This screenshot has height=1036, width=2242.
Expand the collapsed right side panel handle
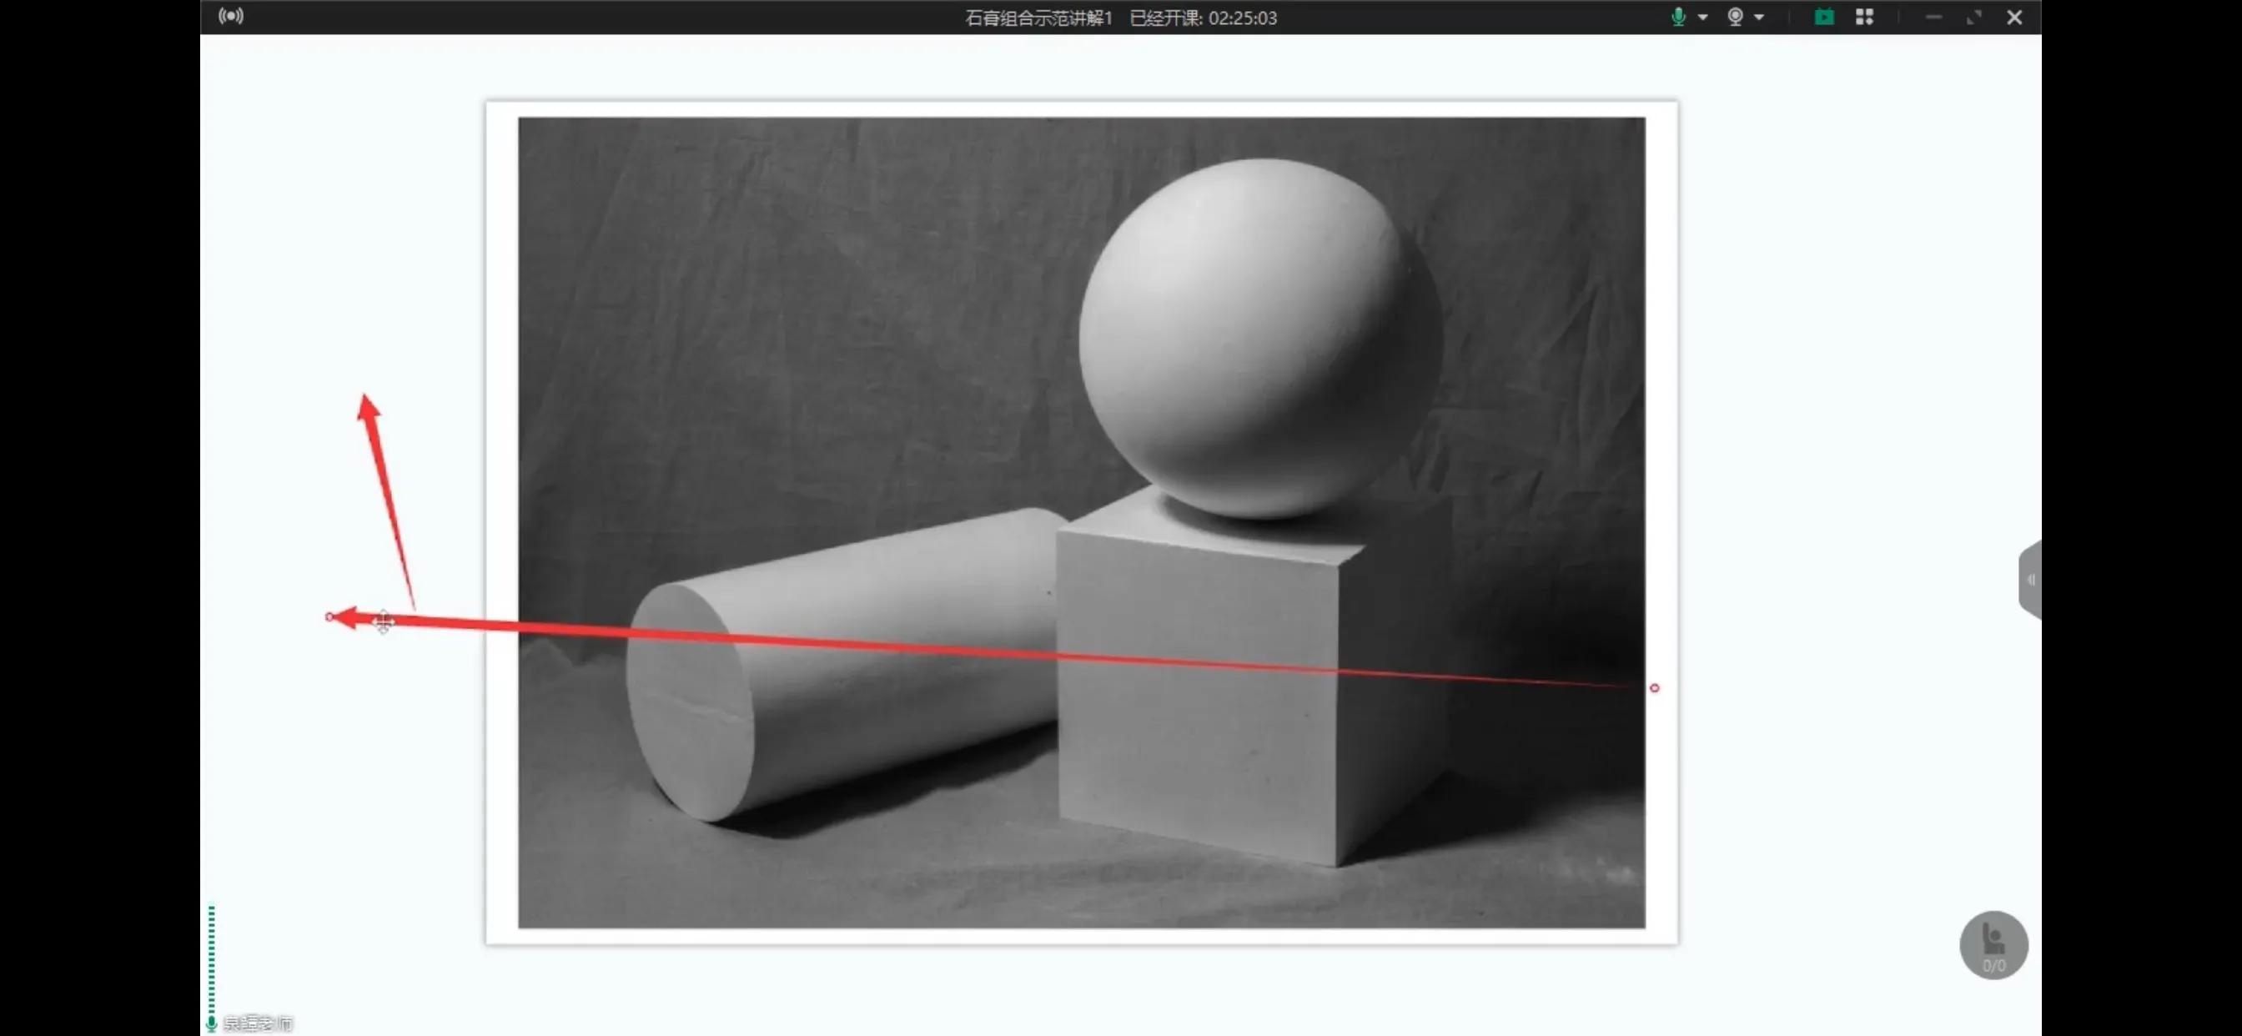pyautogui.click(x=2030, y=580)
